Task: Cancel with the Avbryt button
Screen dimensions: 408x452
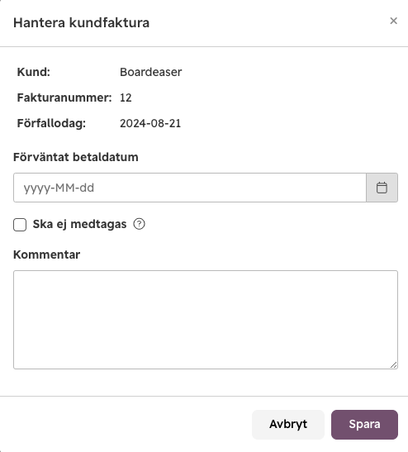Action: coord(288,425)
